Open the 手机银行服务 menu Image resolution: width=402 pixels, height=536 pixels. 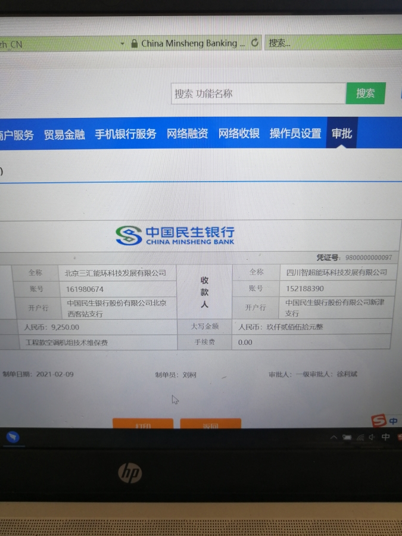coord(126,134)
